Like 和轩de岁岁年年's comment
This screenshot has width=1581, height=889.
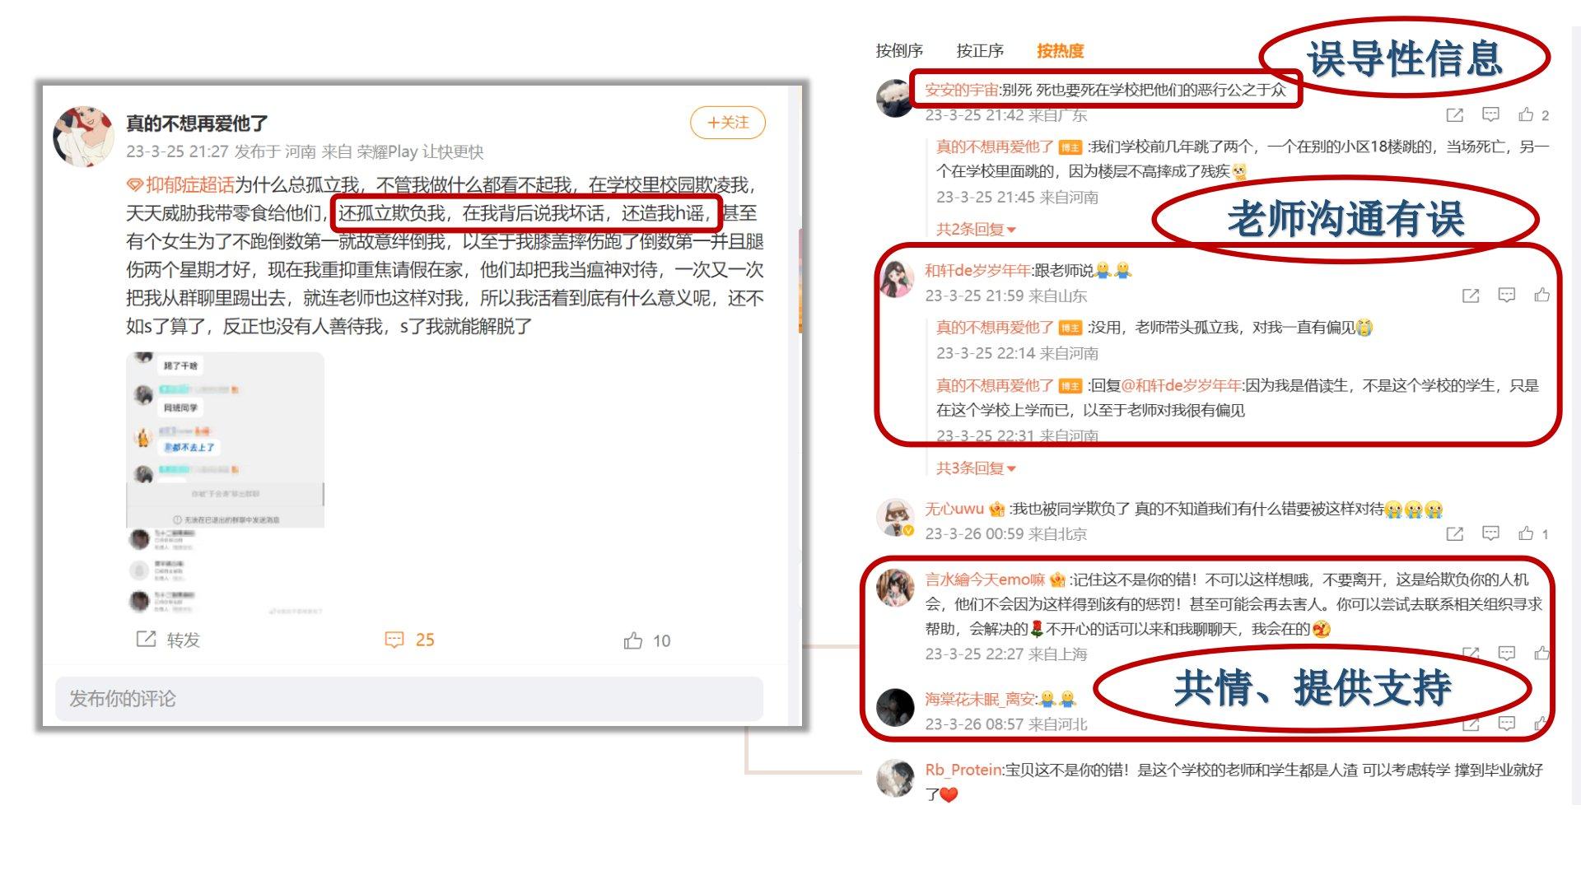pyautogui.click(x=1542, y=295)
